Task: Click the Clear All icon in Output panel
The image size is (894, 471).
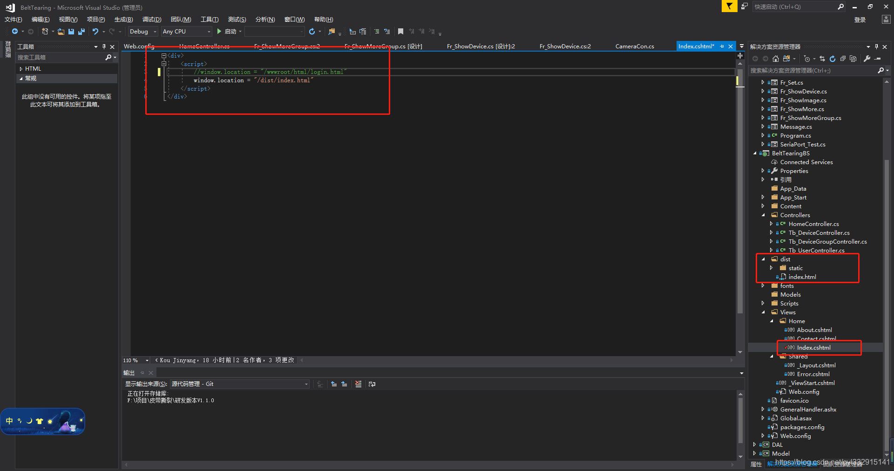Action: (x=358, y=384)
